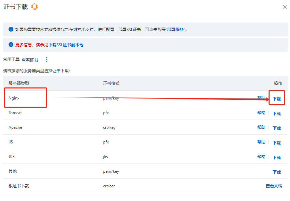The width and height of the screenshot is (290, 201).
Task: Open help for IIS certificate
Action: [261, 142]
